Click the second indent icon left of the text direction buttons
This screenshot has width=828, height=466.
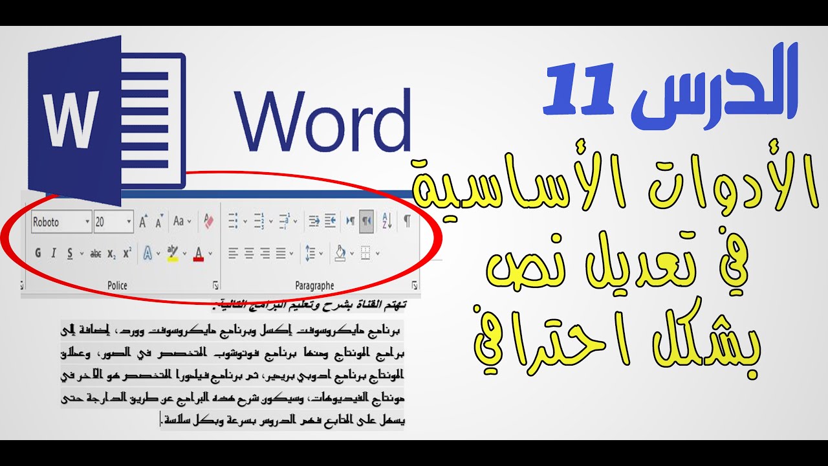tap(330, 222)
